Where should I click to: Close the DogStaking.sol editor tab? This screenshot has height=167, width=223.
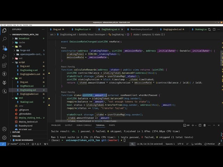point(122,29)
